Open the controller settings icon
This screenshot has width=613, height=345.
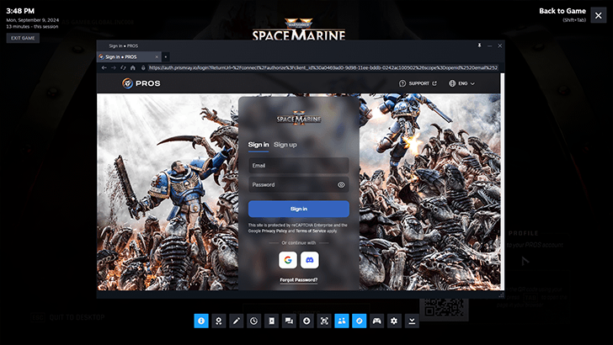[376, 321]
